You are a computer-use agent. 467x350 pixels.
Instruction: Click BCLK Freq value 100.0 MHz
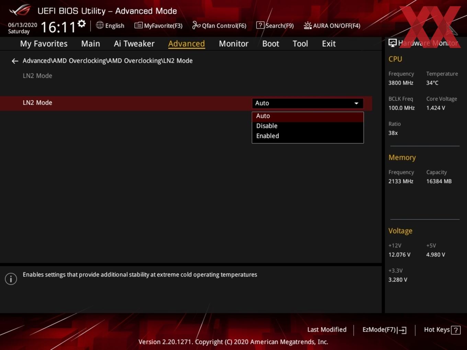pos(401,108)
